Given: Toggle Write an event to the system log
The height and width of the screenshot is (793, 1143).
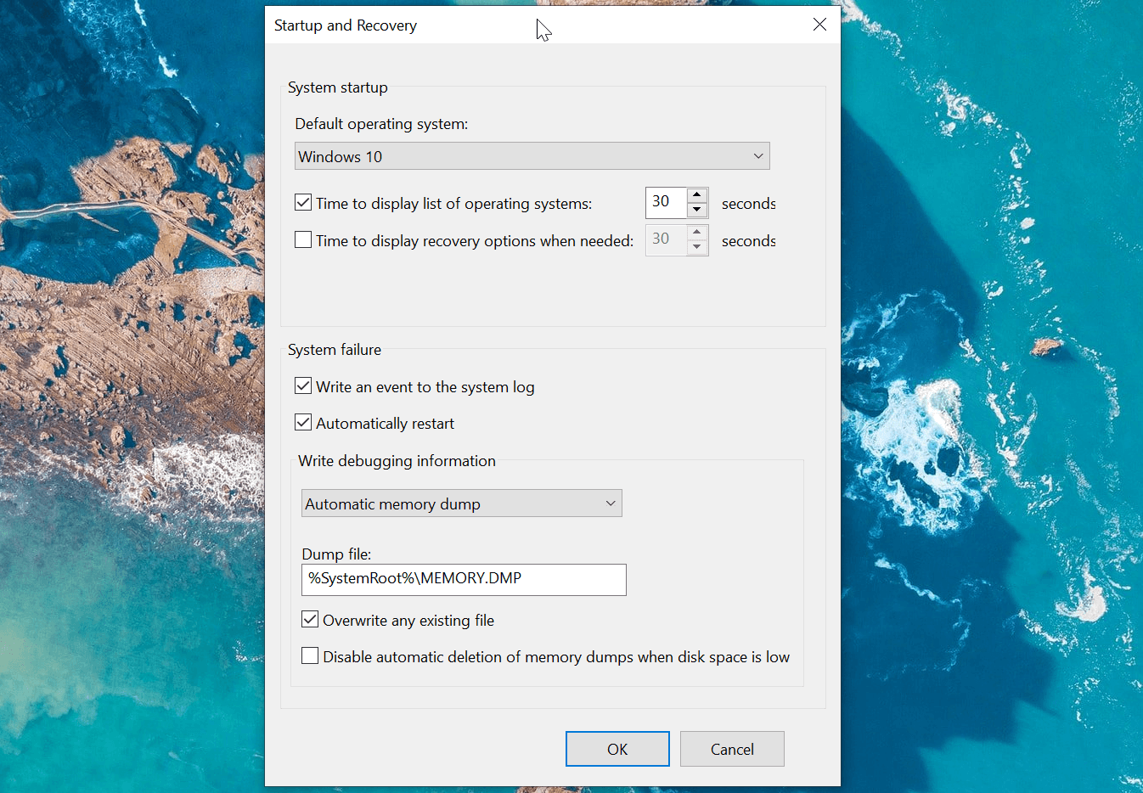Looking at the screenshot, I should tap(303, 386).
